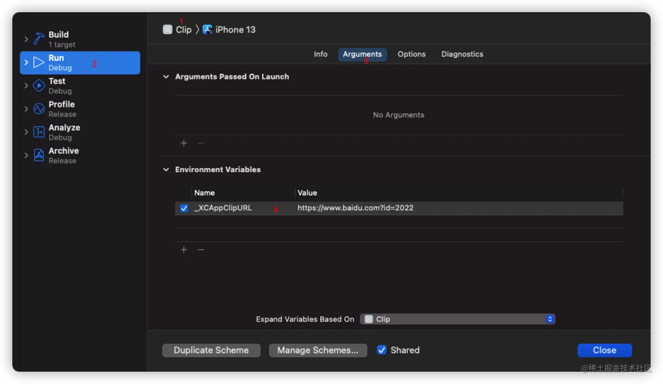
Task: Click the Profile waveform icon
Action: pyautogui.click(x=39, y=109)
